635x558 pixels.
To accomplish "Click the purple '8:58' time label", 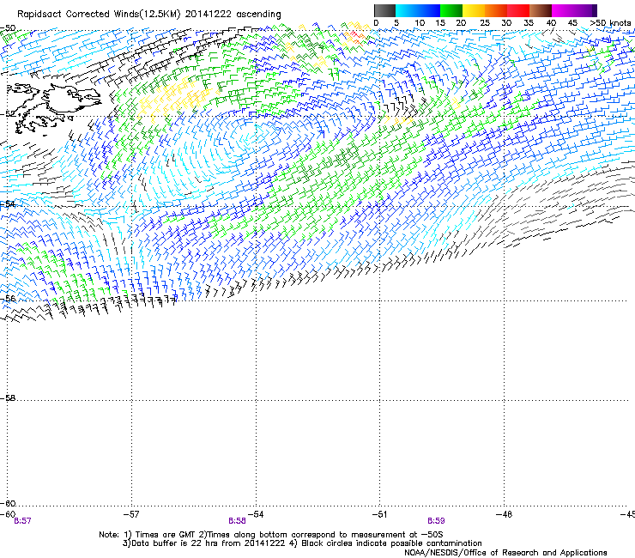I will [x=237, y=521].
